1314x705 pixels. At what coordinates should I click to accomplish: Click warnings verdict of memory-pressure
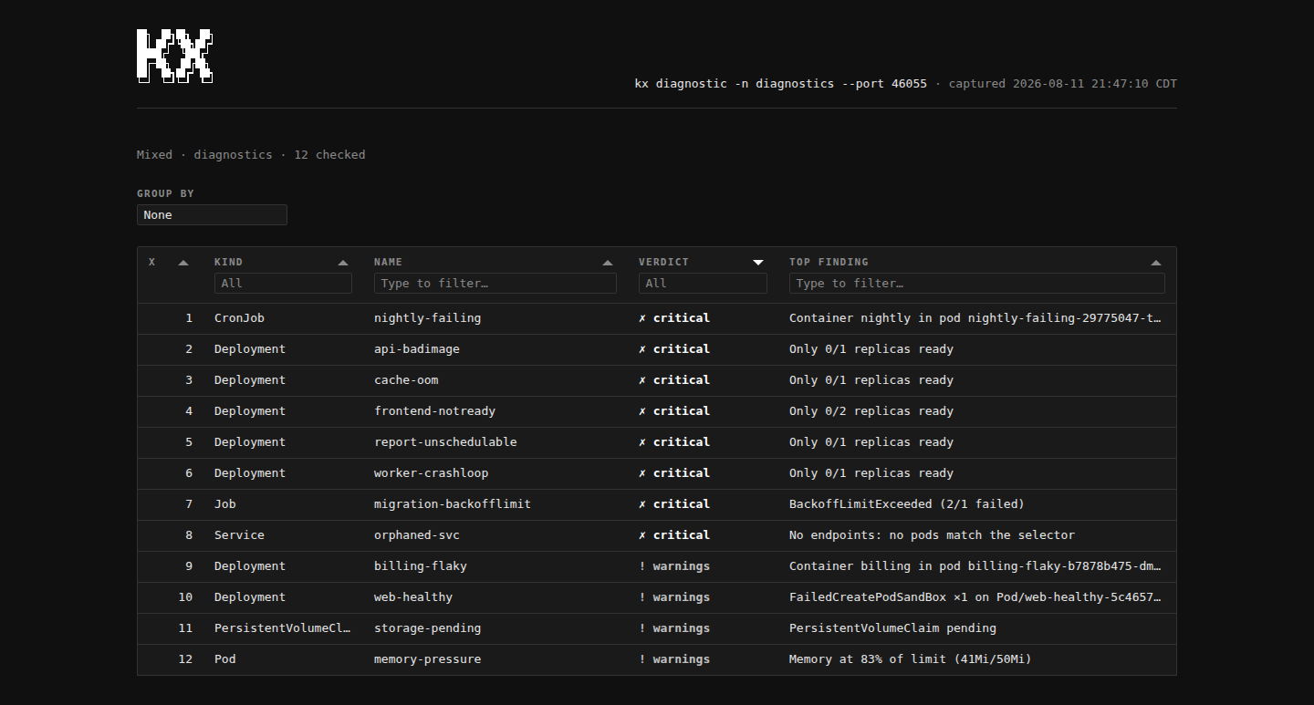(674, 659)
